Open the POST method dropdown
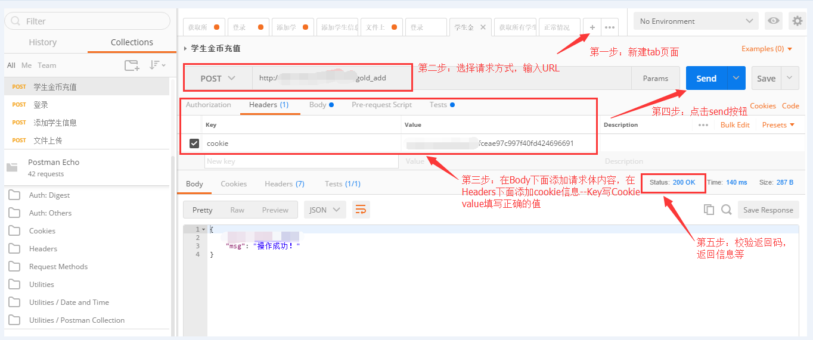The width and height of the screenshot is (813, 340). tap(218, 78)
